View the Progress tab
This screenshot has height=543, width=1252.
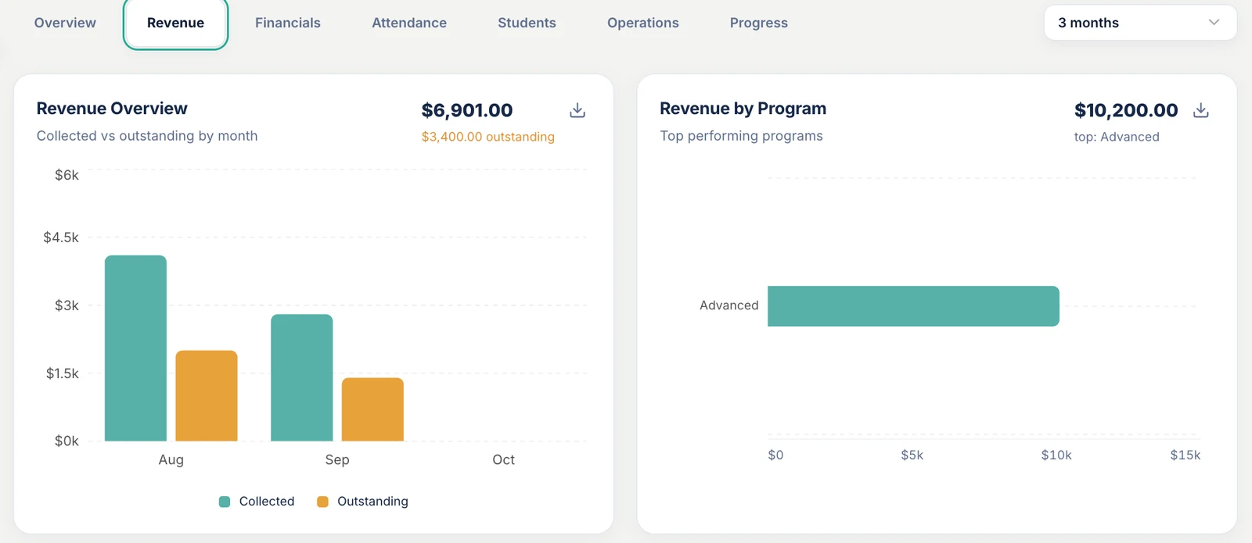[759, 23]
